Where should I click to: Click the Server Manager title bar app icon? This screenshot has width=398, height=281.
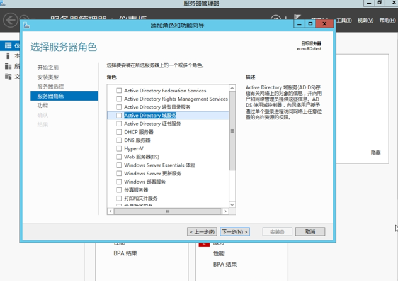3,3
